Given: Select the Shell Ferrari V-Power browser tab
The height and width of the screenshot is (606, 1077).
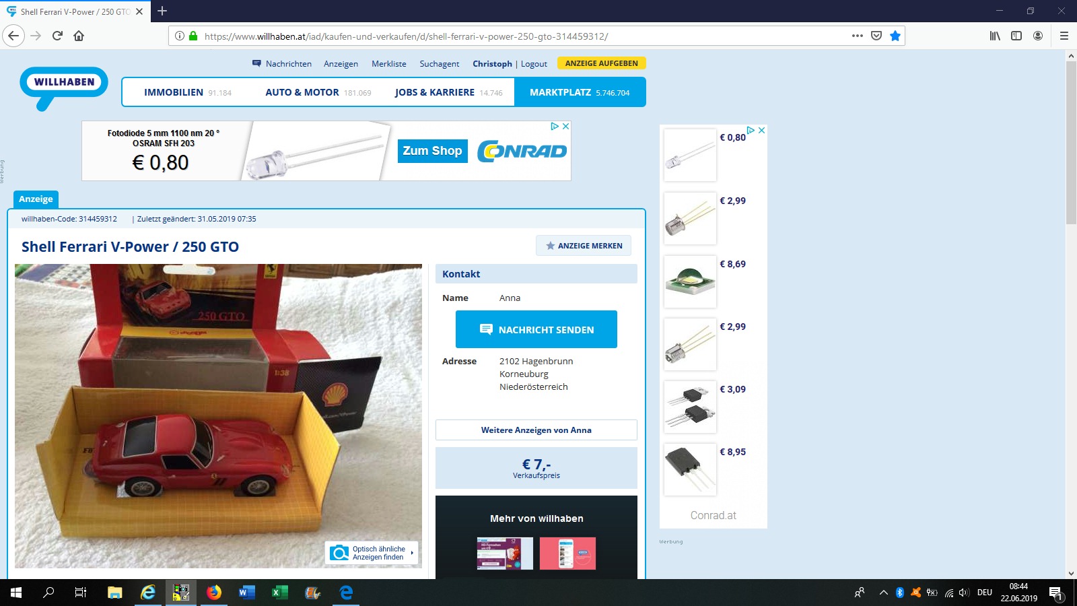Looking at the screenshot, I should pyautogui.click(x=74, y=11).
